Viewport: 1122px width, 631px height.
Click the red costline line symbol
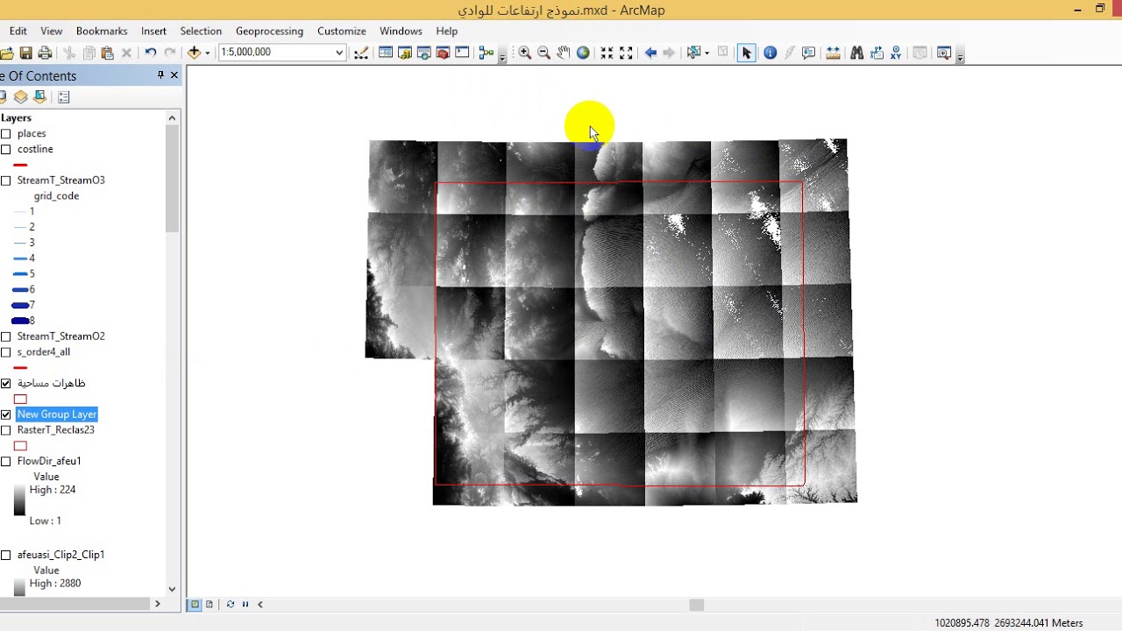(20, 165)
